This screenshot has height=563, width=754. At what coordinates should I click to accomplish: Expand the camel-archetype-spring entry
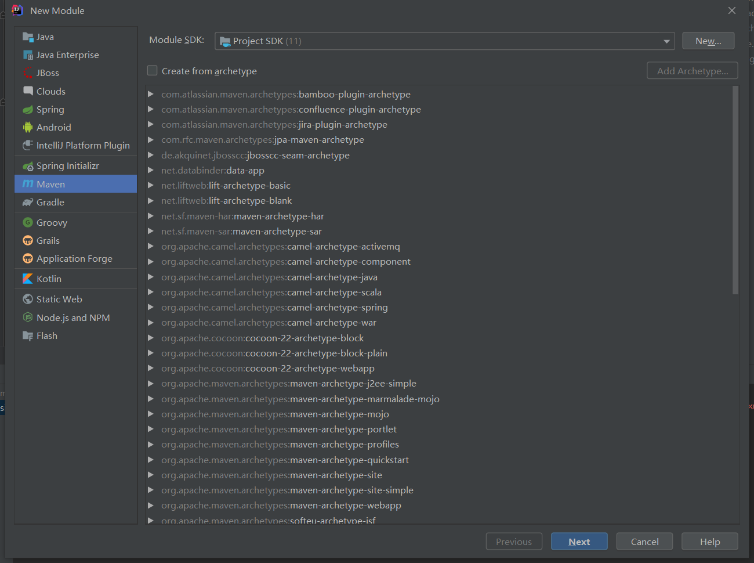point(151,308)
